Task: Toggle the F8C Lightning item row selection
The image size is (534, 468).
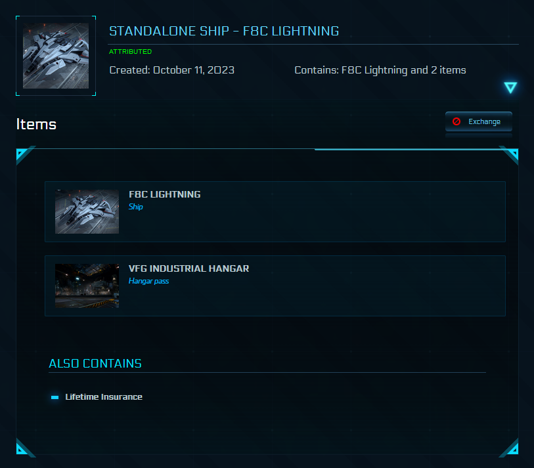Action: tap(275, 211)
